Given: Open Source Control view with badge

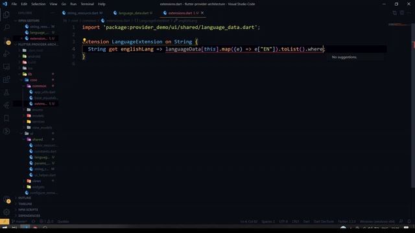Looking at the screenshot, I should 6,40.
